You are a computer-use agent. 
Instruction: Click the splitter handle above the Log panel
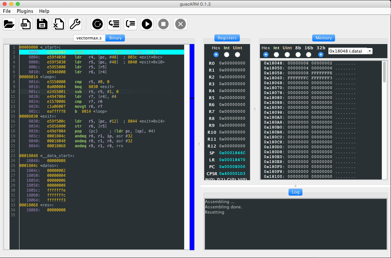[x=295, y=186]
